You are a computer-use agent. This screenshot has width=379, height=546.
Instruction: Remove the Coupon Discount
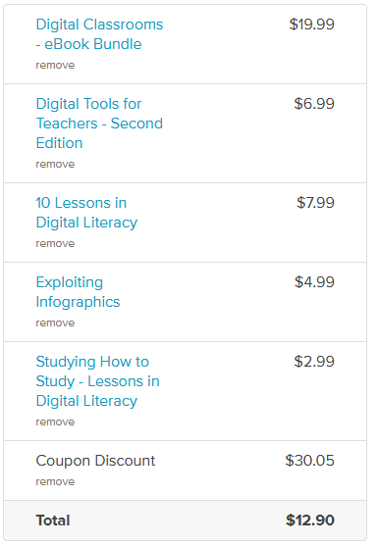(x=55, y=481)
